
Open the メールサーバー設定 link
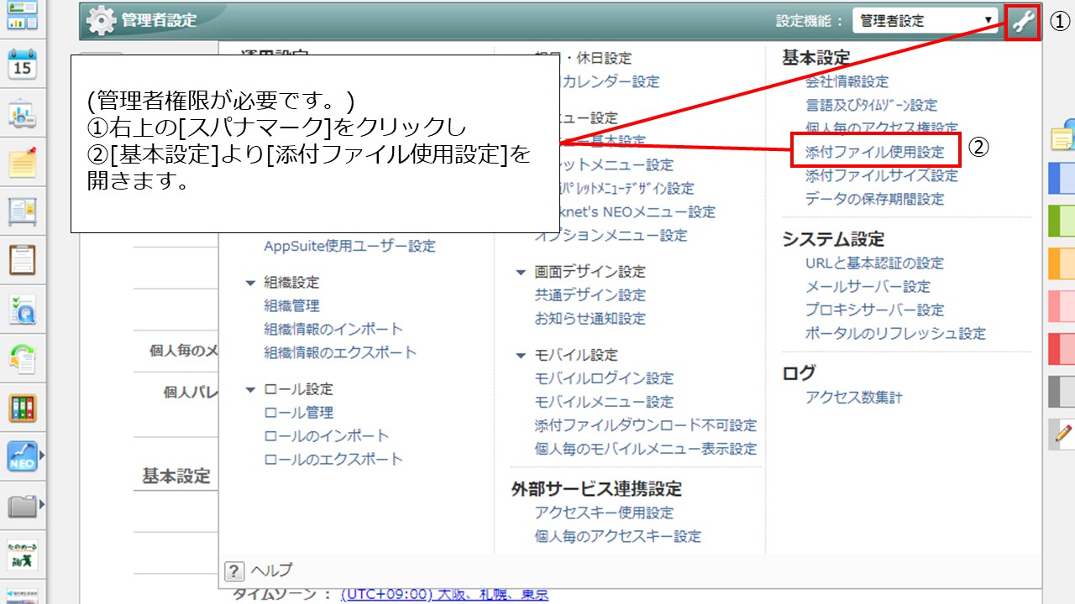pos(868,287)
